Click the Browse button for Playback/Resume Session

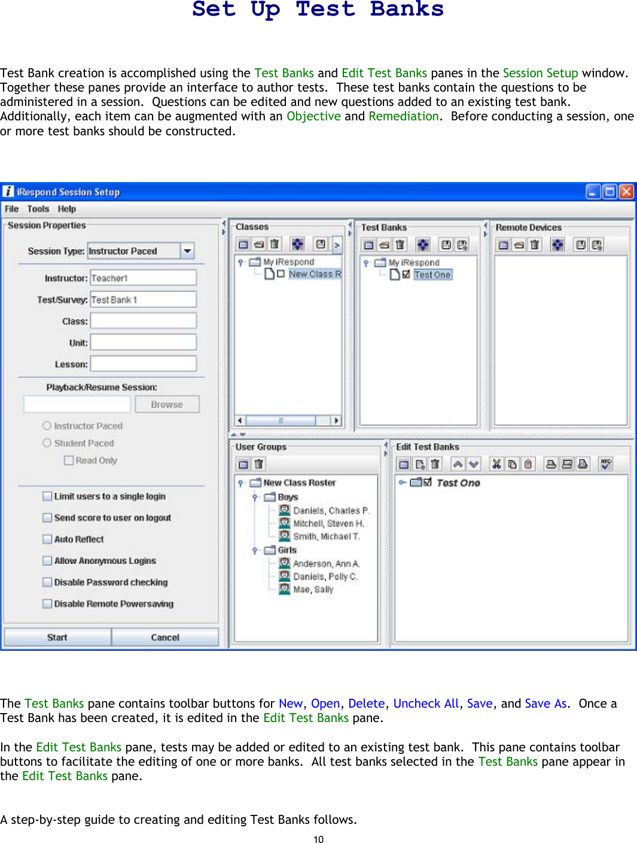point(167,404)
